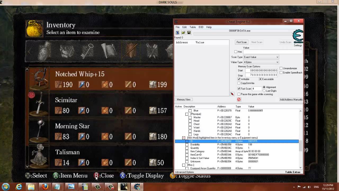Toggle the Writable checkbox
The height and width of the screenshot is (191, 339).
tap(239, 79)
